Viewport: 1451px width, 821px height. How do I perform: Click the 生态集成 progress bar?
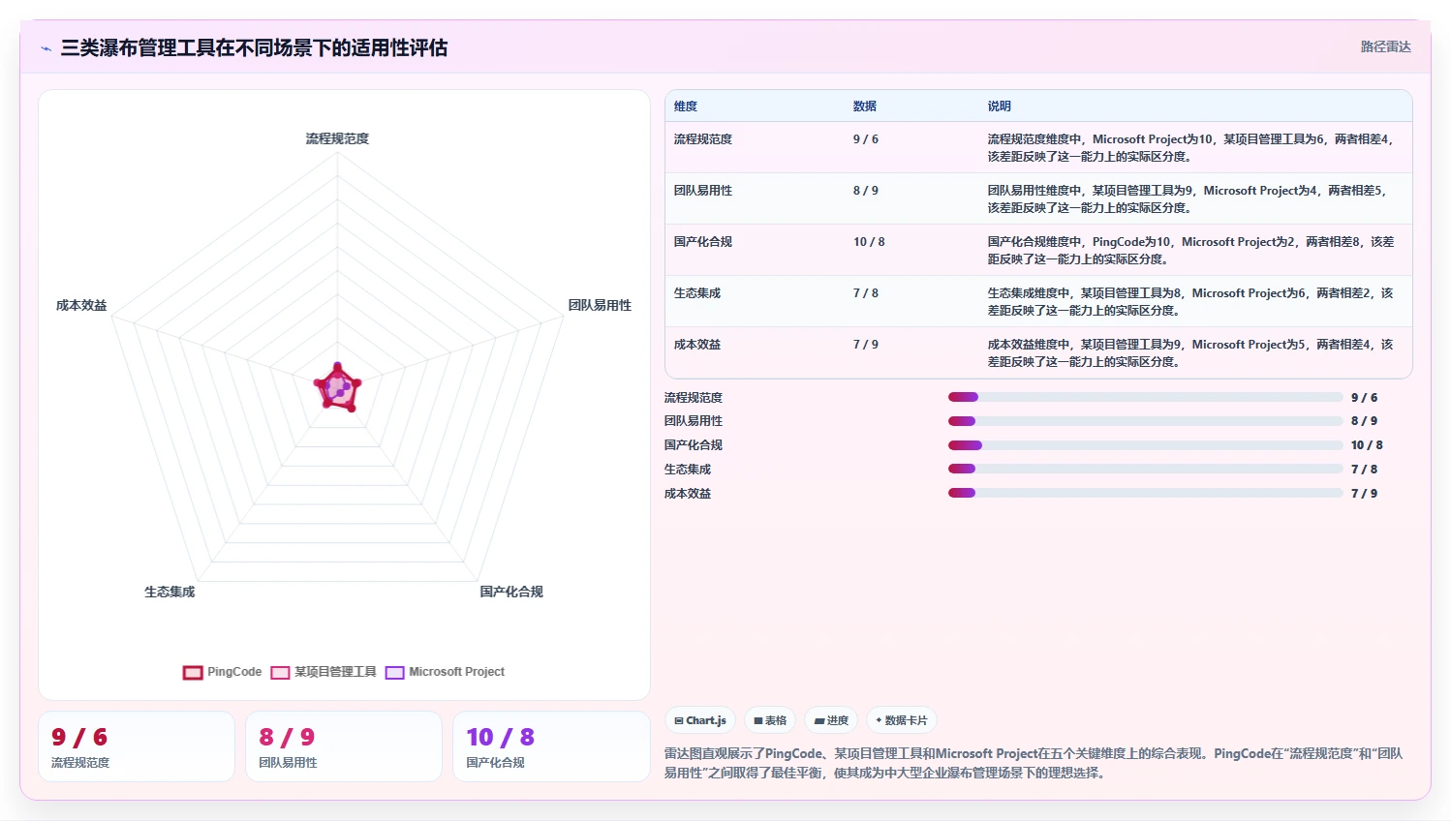1146,469
